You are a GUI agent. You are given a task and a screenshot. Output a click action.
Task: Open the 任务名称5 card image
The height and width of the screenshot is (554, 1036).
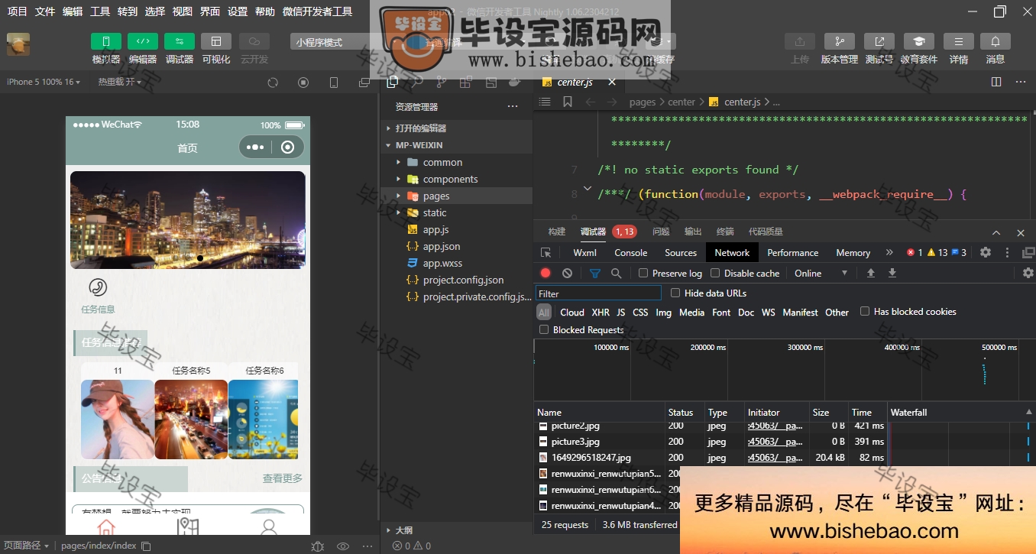pos(191,420)
